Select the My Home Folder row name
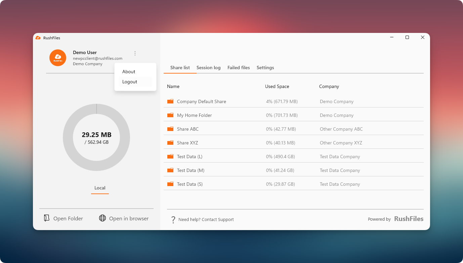The width and height of the screenshot is (463, 263). point(195,115)
